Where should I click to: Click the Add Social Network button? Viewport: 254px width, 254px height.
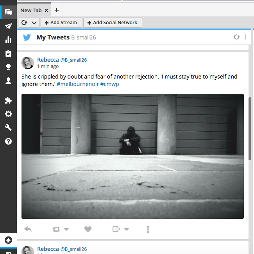pos(113,23)
